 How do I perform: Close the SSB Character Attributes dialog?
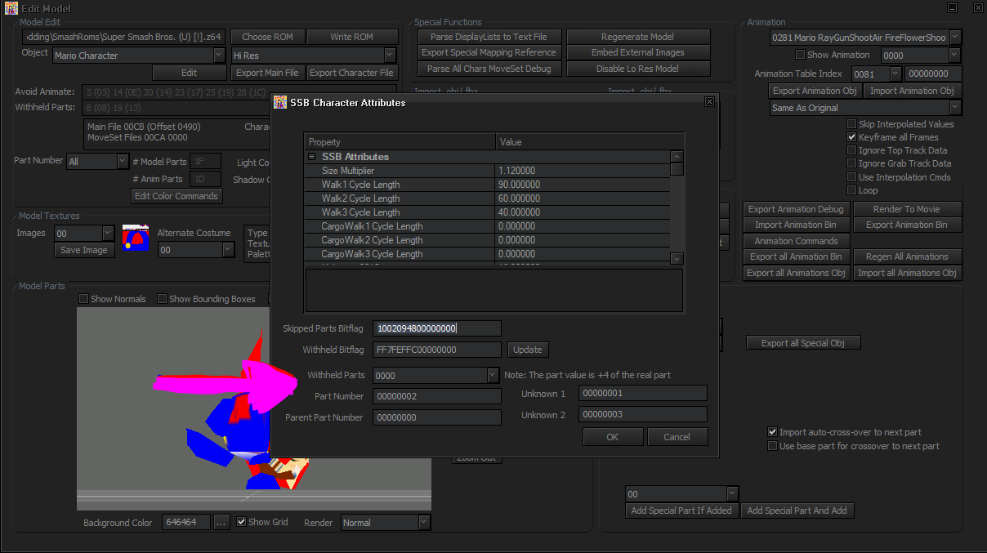[708, 102]
